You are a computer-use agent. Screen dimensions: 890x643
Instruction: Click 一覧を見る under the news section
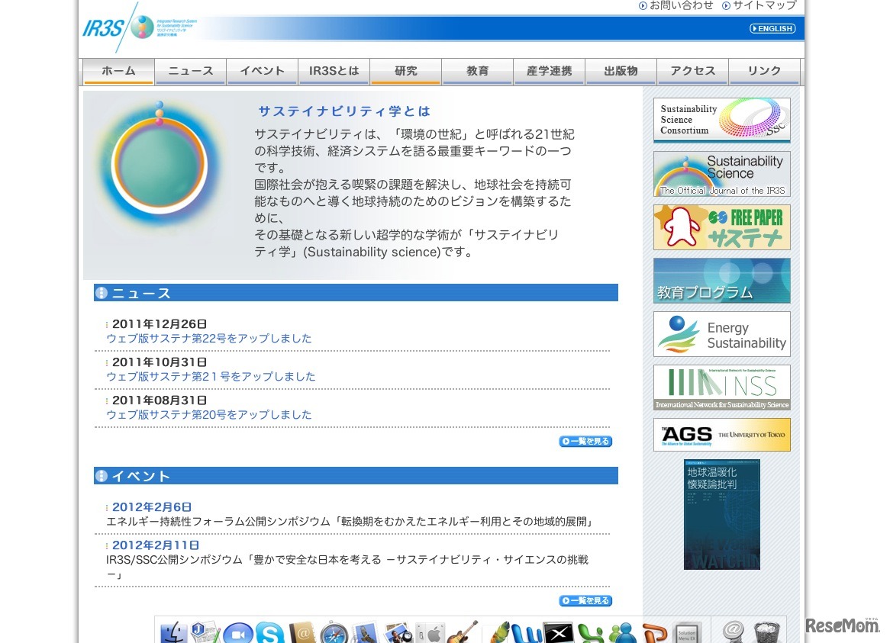coord(585,441)
